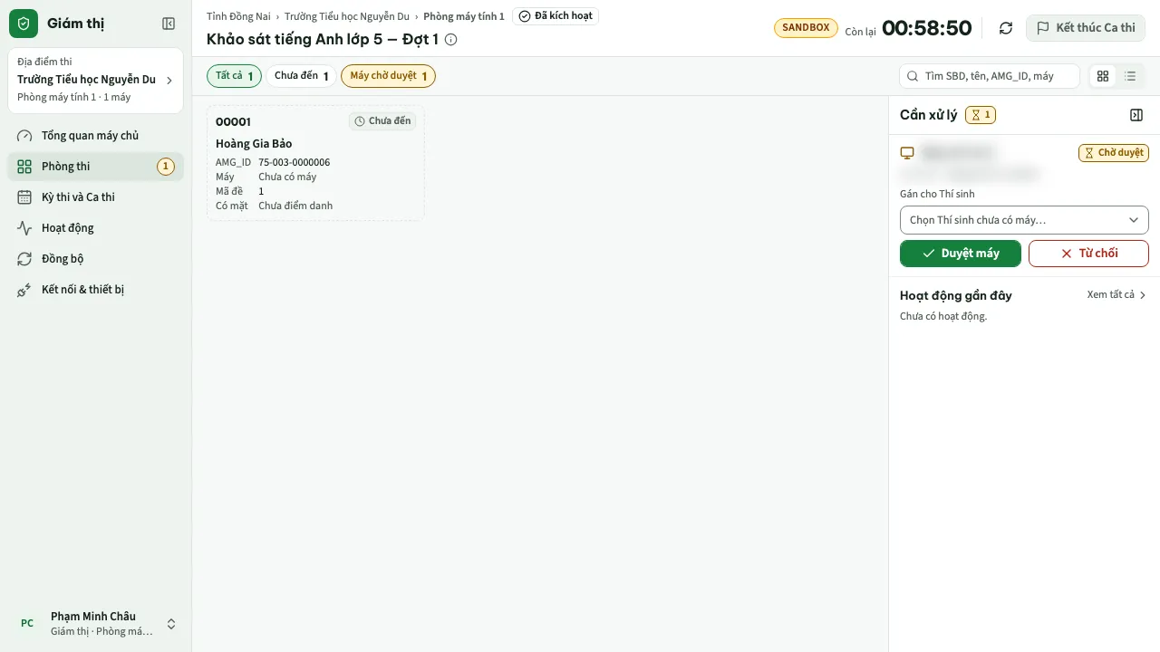The height and width of the screenshot is (652, 1160).
Task: Click the AMG_ID value 75-003-0000006
Action: click(295, 163)
